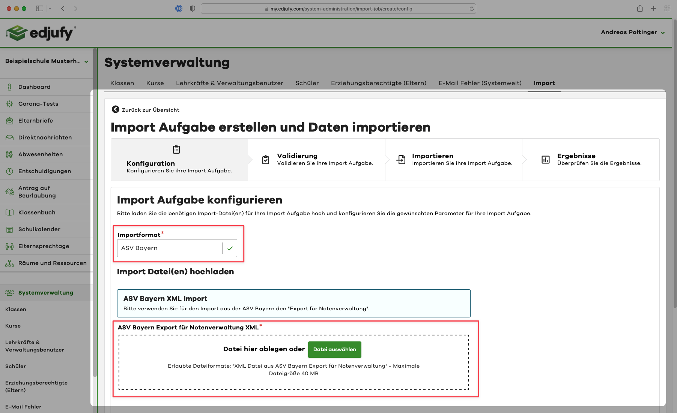
Task: Select the Validierung step
Action: [316, 160]
